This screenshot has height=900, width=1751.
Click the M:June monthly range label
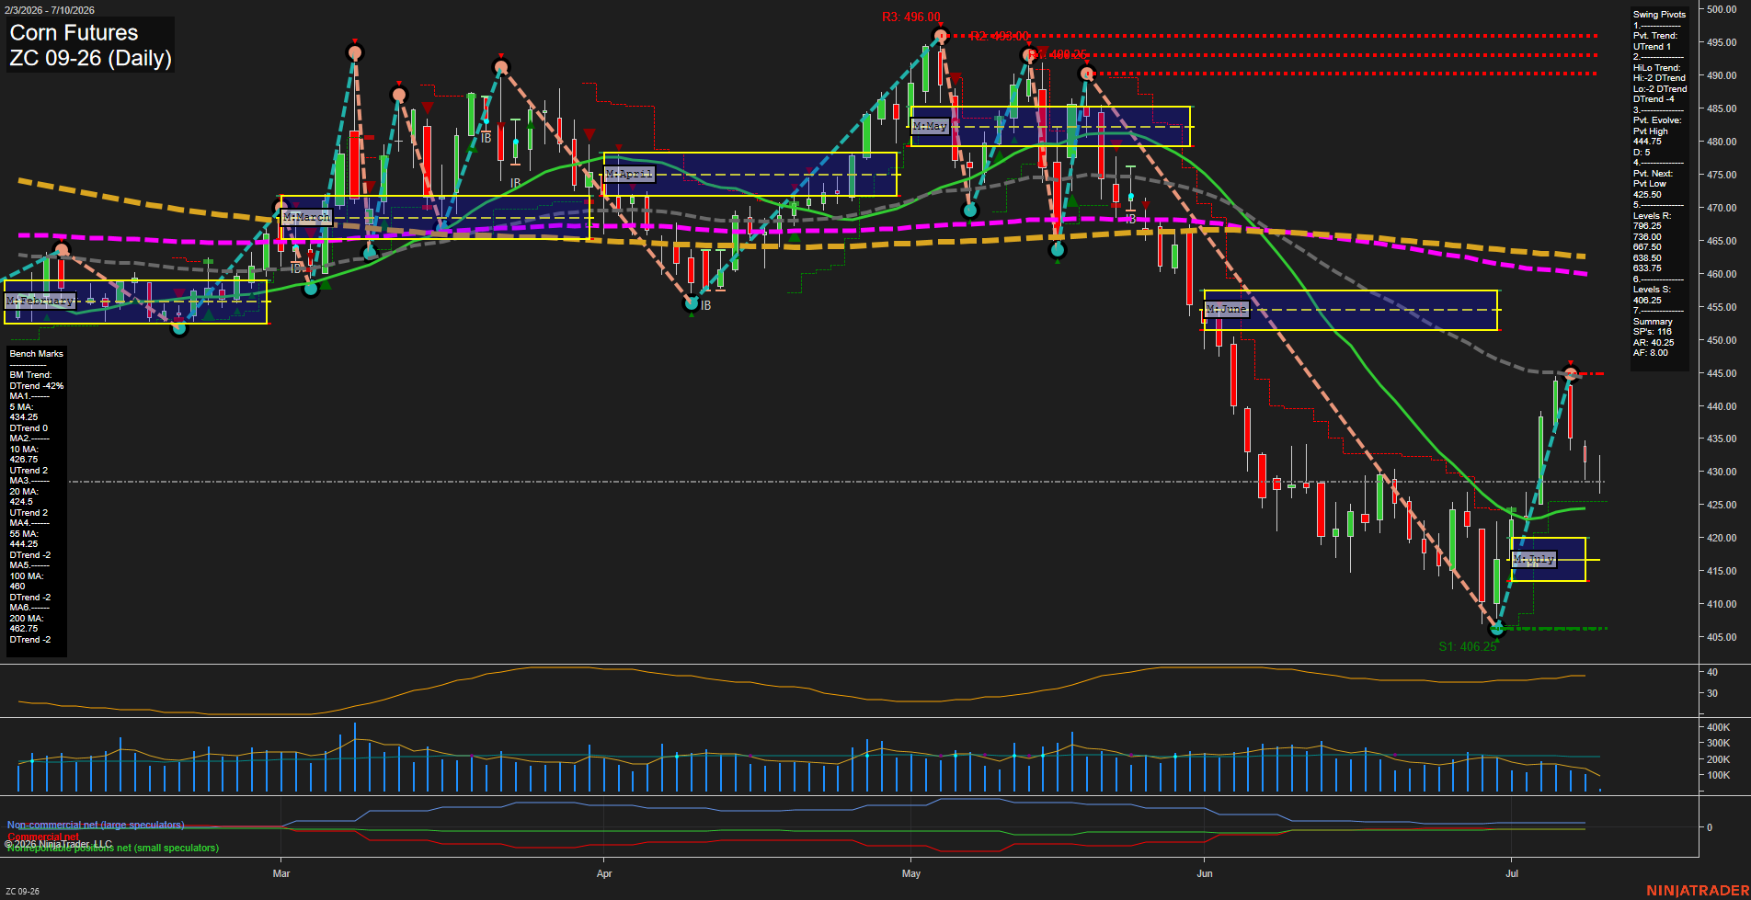[1227, 309]
